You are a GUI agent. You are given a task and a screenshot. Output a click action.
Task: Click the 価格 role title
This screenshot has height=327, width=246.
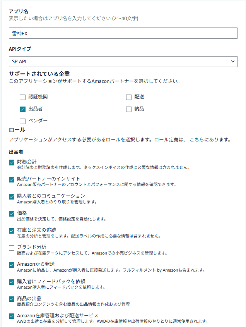click(x=22, y=213)
